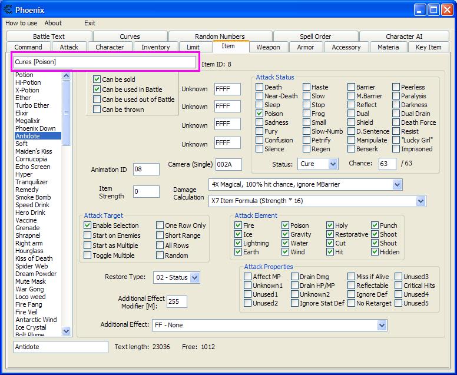The image size is (457, 375).
Task: Minimize the Phoenix window
Action: coord(419,10)
